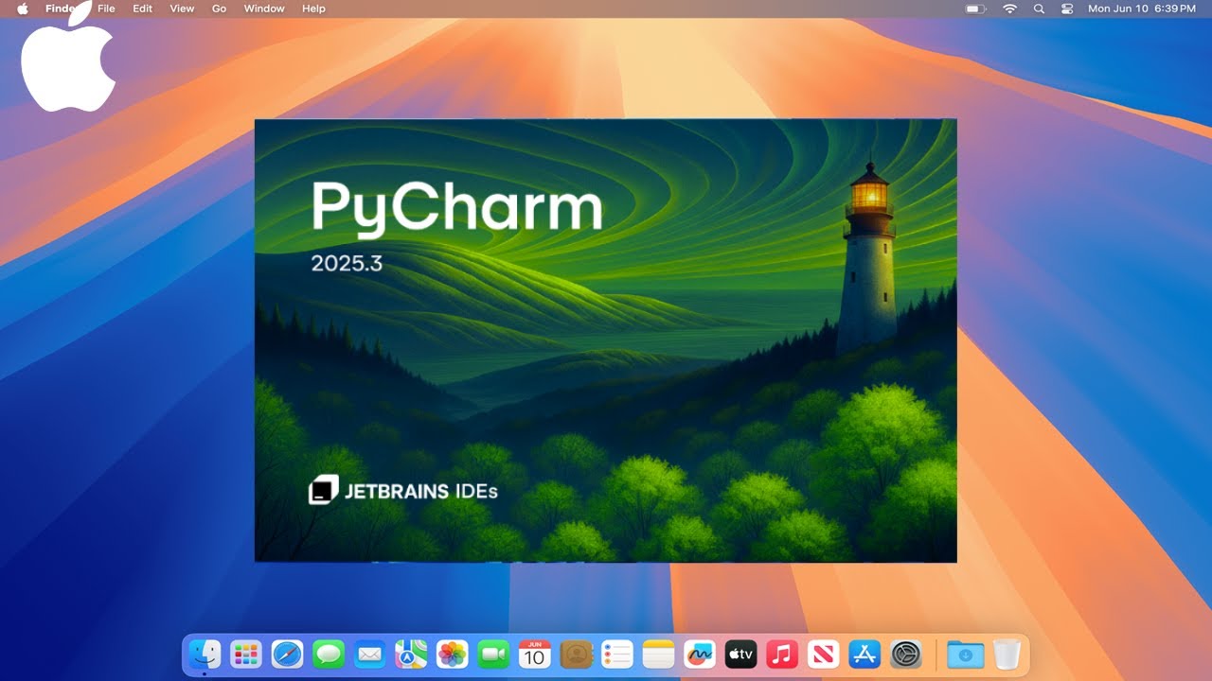The width and height of the screenshot is (1212, 681).
Task: Open the Calendar app in the Dock
Action: pyautogui.click(x=535, y=654)
